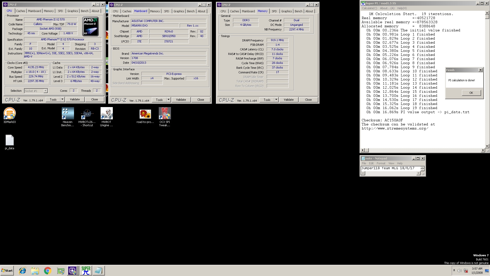Click the AMD Phenom II processor logo
490x276 pixels.
[91, 26]
